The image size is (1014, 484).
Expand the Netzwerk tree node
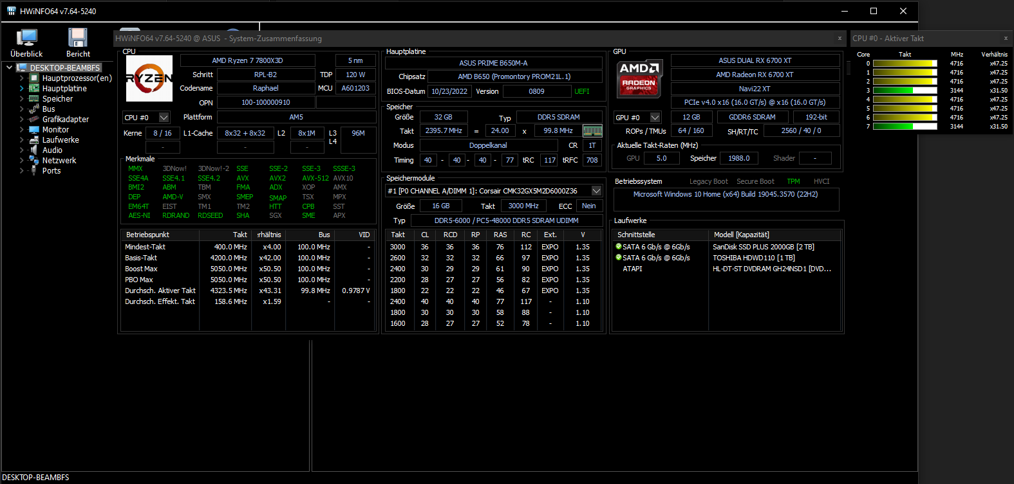[21, 161]
